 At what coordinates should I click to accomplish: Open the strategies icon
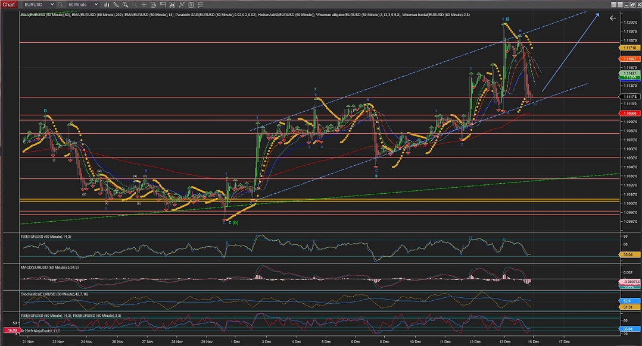point(191,5)
